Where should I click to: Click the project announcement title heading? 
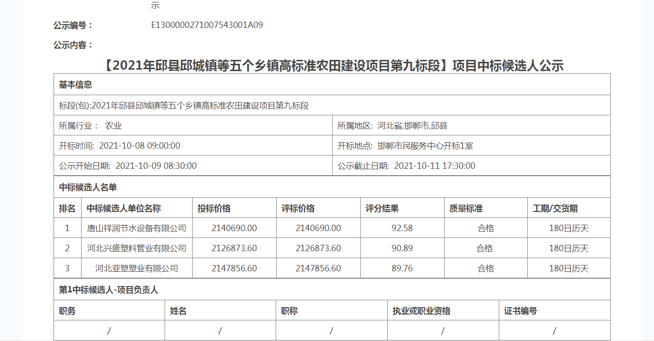pyautogui.click(x=332, y=66)
